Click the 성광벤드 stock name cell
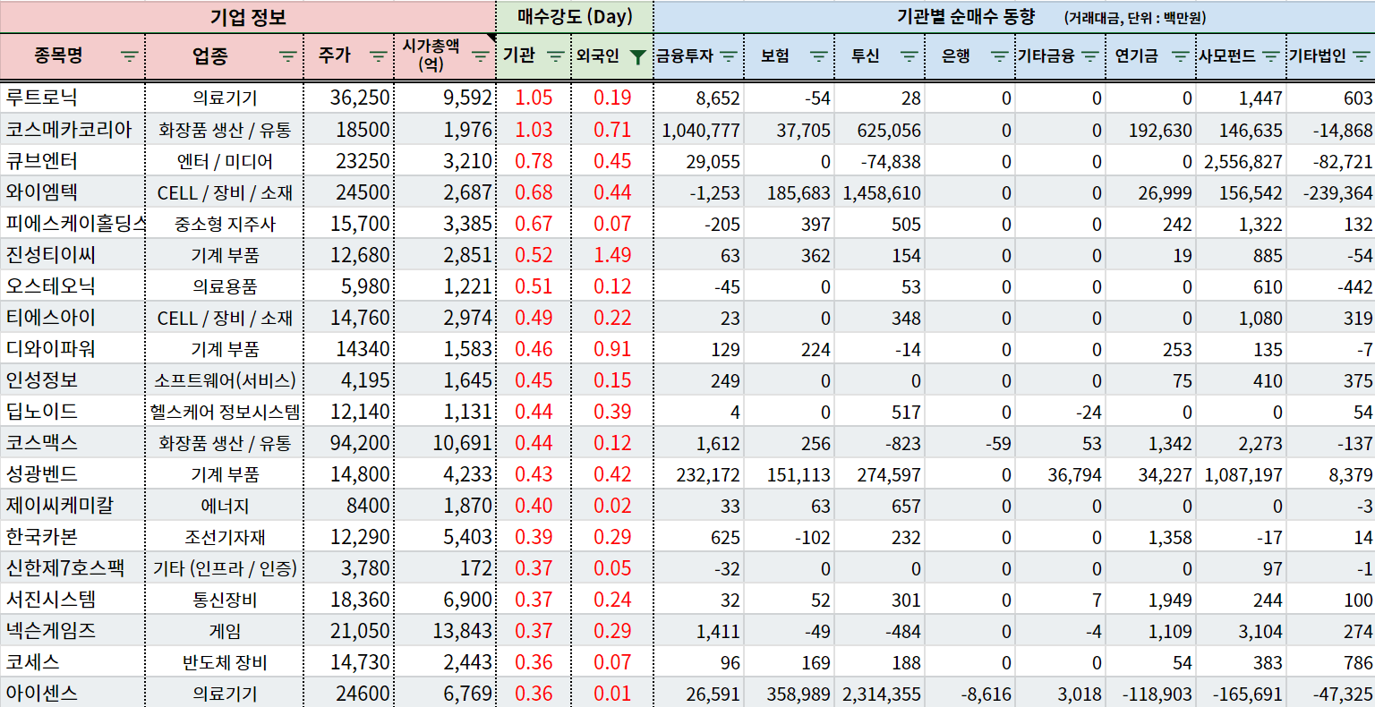Screen dimensions: 1375x707 point(73,473)
